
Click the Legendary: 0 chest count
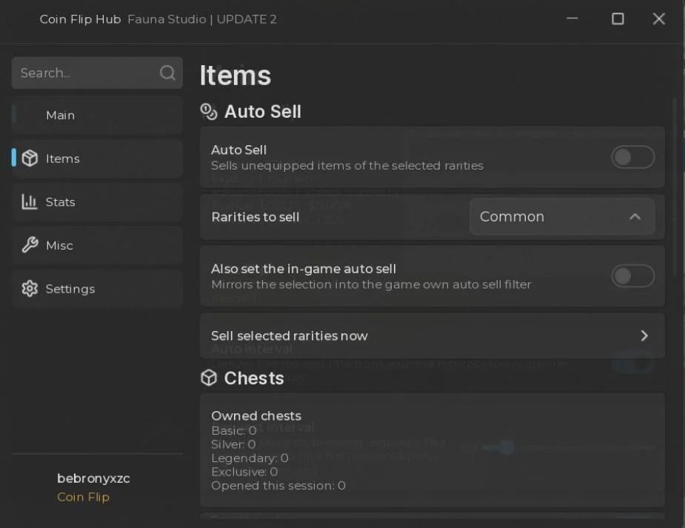point(250,458)
